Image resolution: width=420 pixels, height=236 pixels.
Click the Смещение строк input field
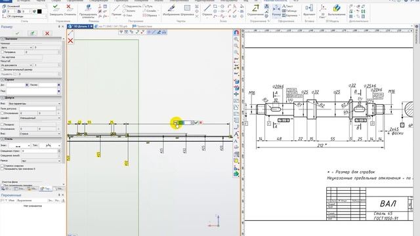[40, 151]
